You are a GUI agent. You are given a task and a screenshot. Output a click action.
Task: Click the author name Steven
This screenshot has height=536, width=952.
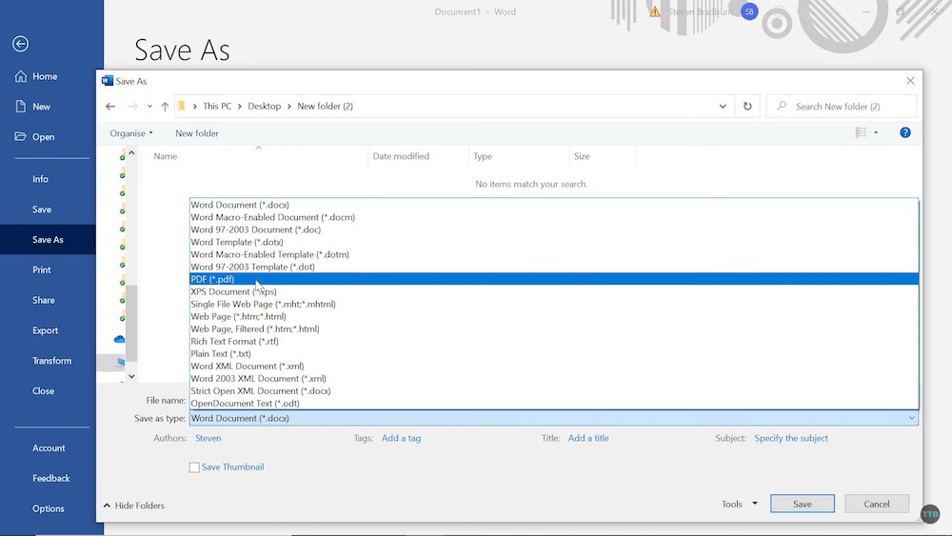coord(208,438)
